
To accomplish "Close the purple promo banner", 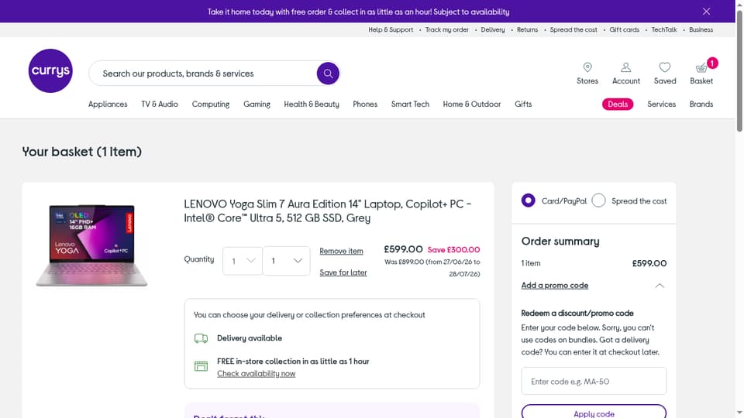I will 707,12.
